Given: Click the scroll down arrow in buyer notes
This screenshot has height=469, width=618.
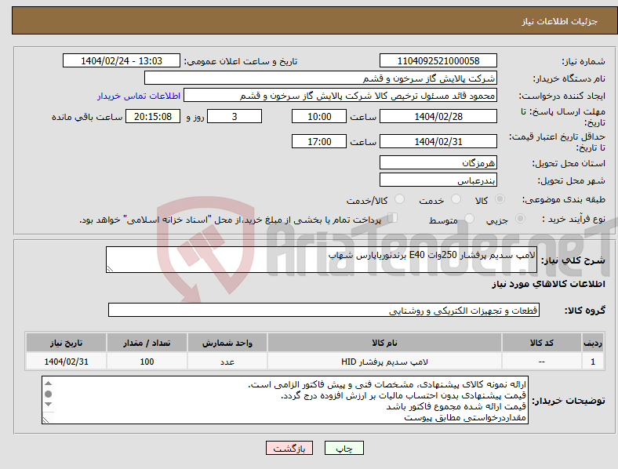Looking at the screenshot, I should tap(48, 404).
